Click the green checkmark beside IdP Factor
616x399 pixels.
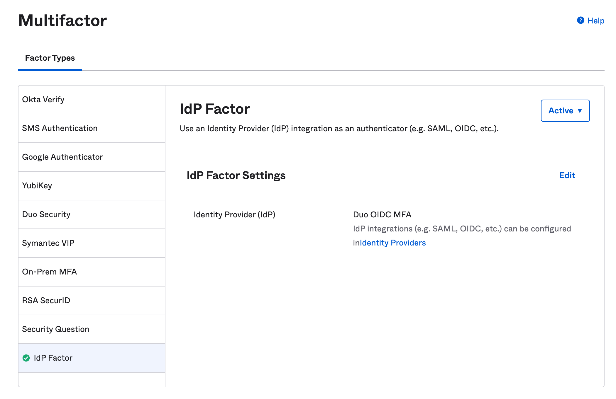coord(26,358)
